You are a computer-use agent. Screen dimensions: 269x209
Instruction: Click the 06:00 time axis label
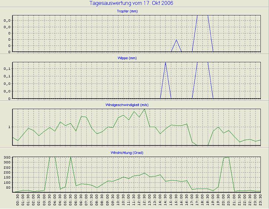[x=76, y=201]
